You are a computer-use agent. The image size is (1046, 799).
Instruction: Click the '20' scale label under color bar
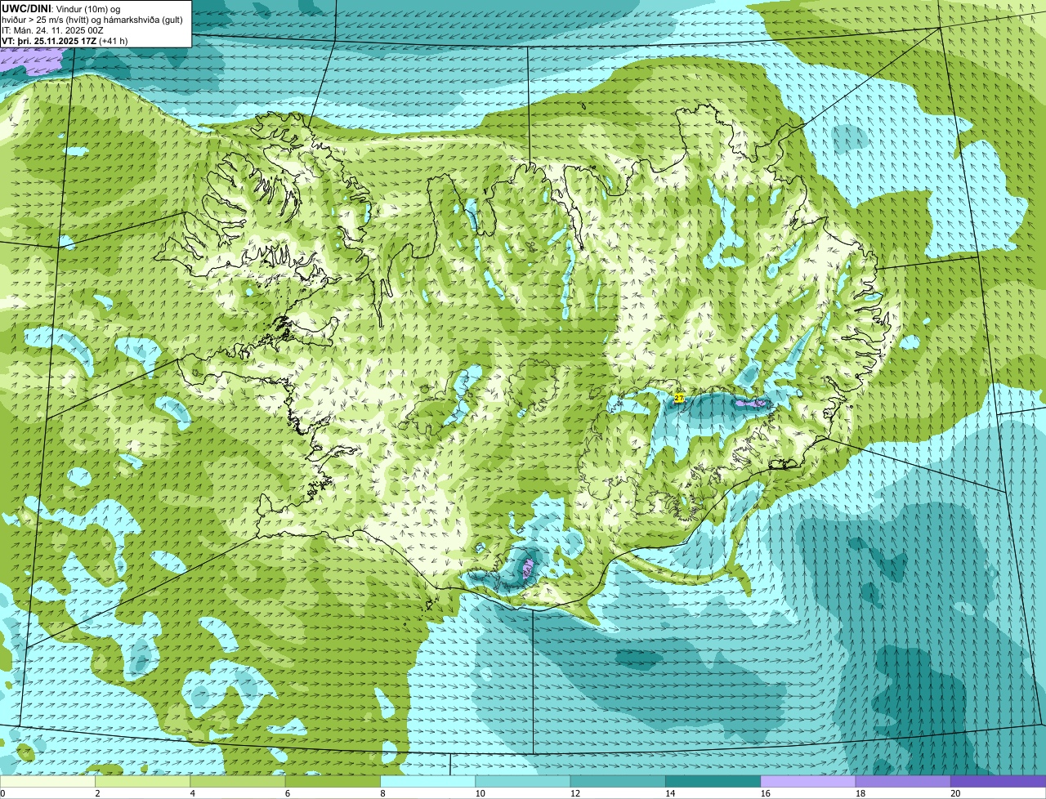tap(955, 793)
